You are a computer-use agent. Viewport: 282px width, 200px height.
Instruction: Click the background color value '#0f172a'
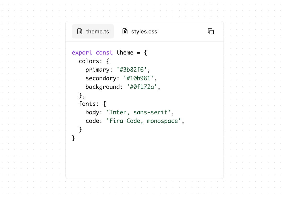[142, 87]
